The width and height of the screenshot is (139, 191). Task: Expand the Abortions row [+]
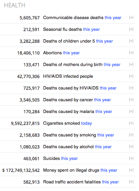point(131,53)
